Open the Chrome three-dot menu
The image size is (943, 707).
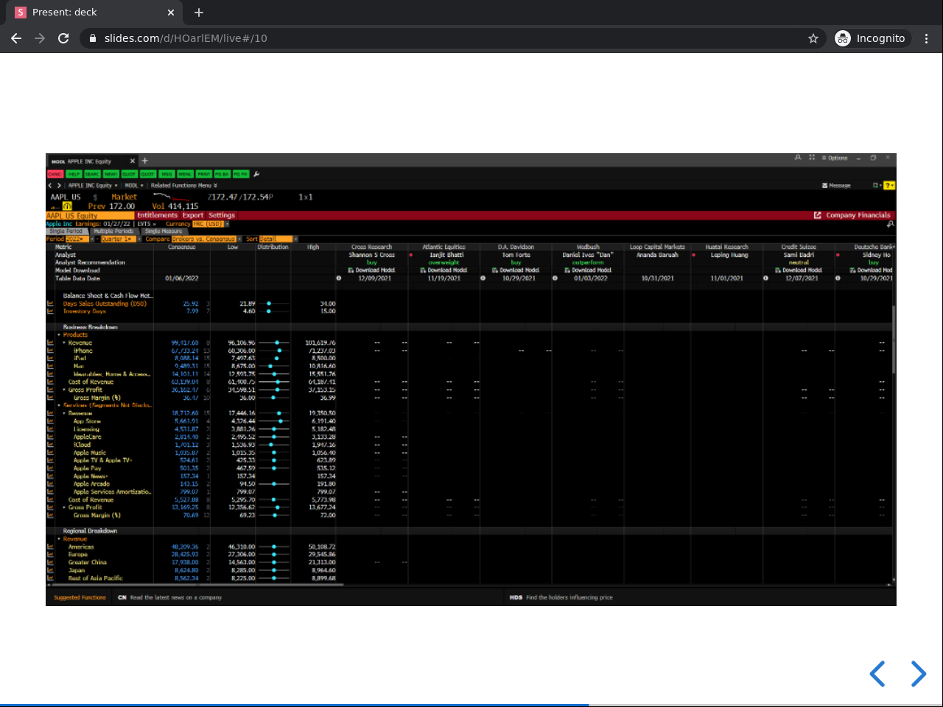927,38
